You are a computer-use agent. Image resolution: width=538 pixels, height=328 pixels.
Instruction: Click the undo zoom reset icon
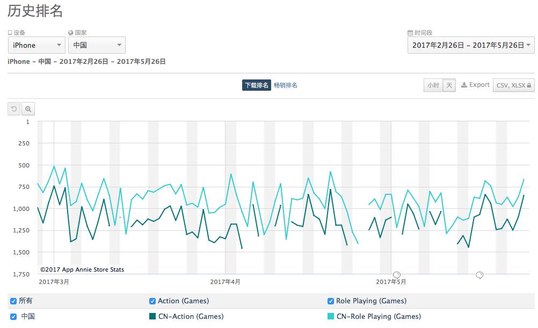coord(14,109)
